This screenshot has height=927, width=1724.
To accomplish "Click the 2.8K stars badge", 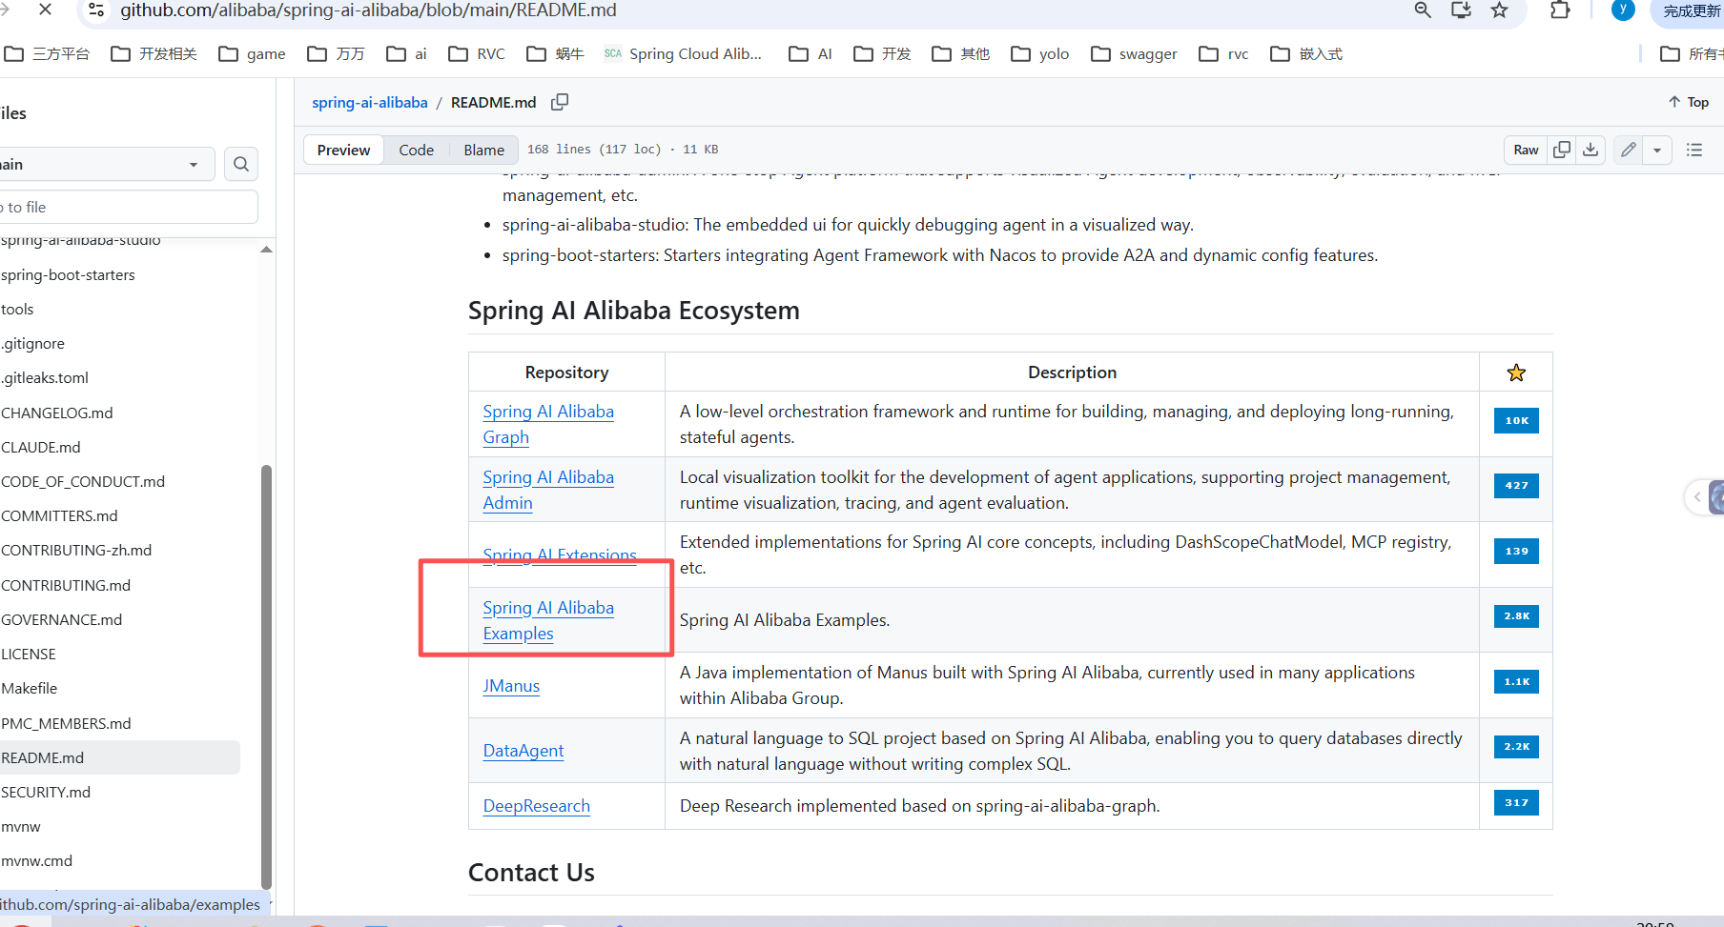I will tap(1516, 616).
